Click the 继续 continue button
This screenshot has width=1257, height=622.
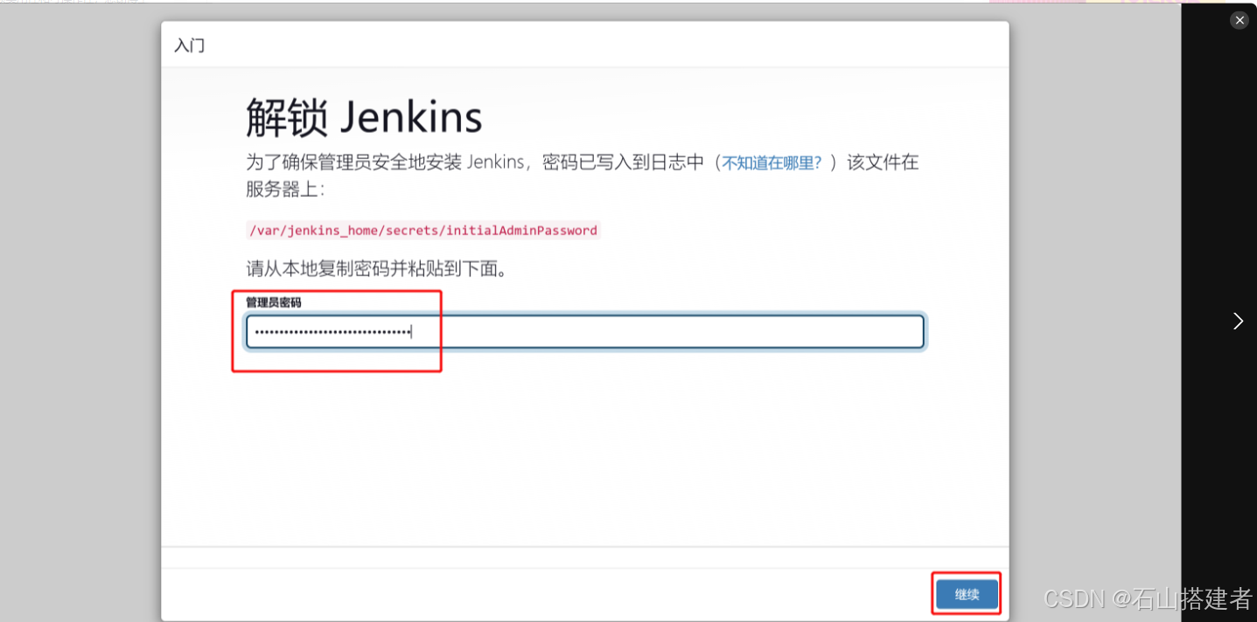pyautogui.click(x=967, y=595)
